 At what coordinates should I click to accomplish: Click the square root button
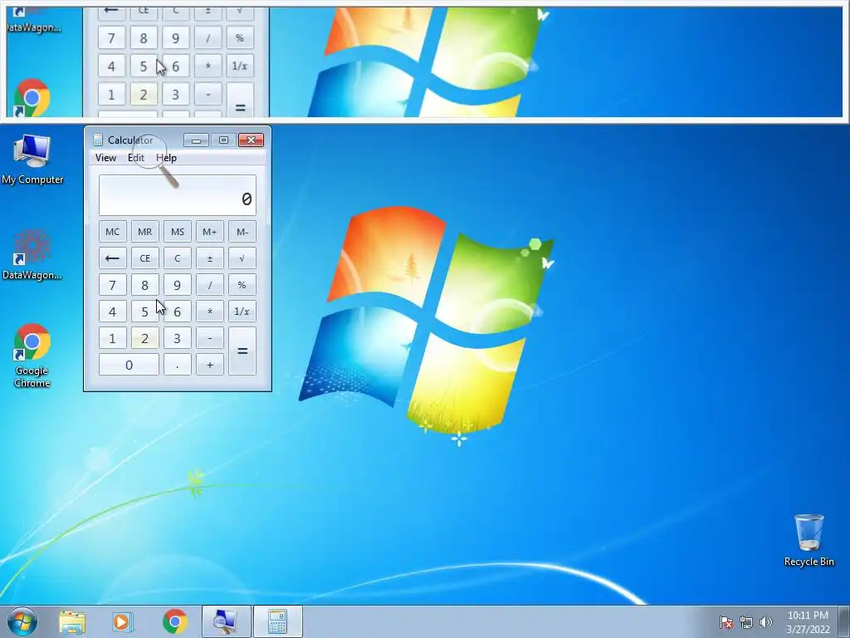click(x=242, y=258)
